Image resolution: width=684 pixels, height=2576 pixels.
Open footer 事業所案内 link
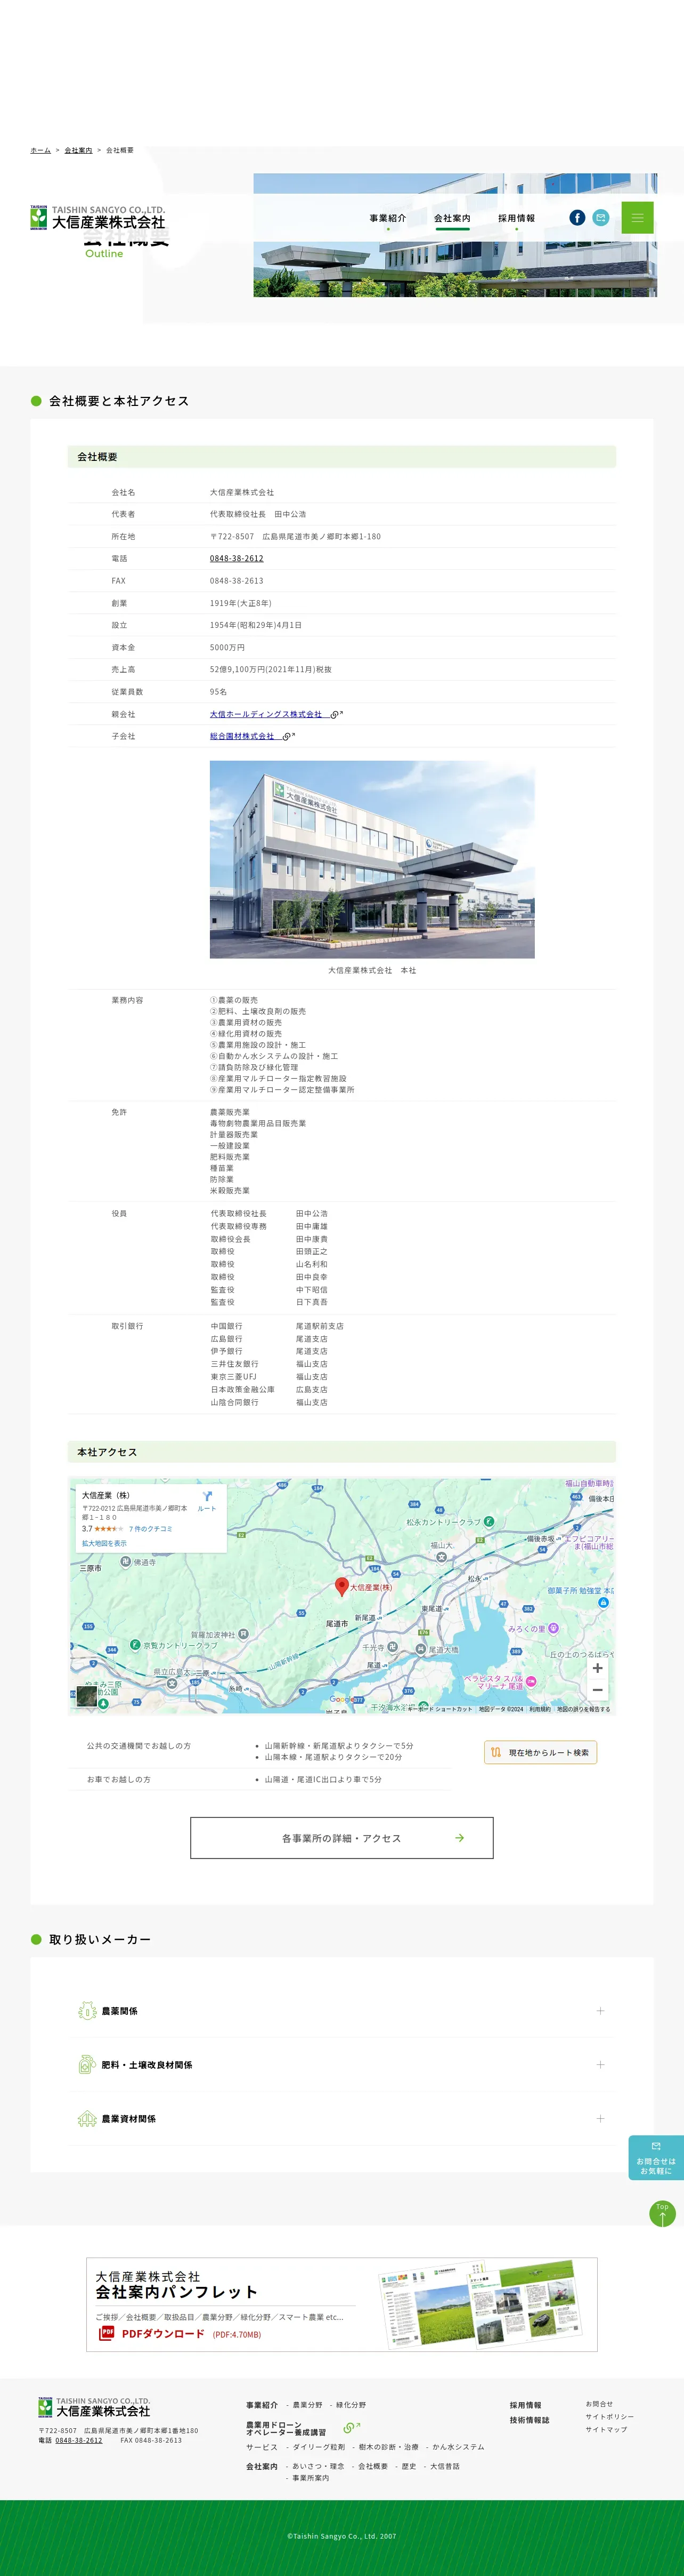pos(311,2478)
